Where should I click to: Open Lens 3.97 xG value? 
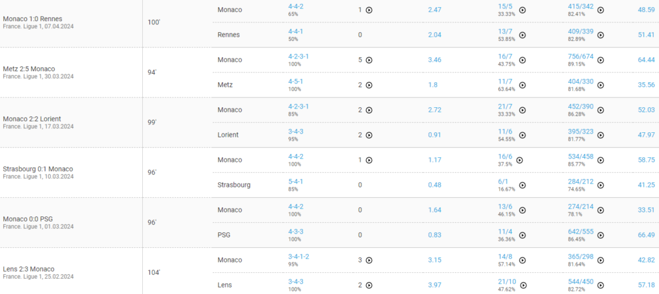point(434,285)
